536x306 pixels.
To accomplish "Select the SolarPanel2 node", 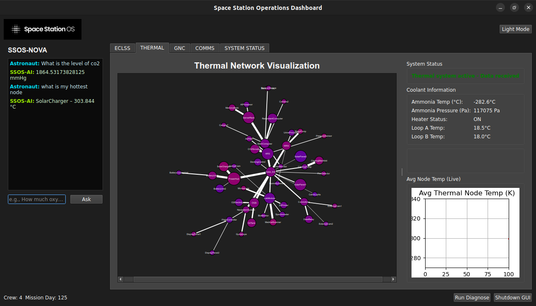I will (x=301, y=157).
